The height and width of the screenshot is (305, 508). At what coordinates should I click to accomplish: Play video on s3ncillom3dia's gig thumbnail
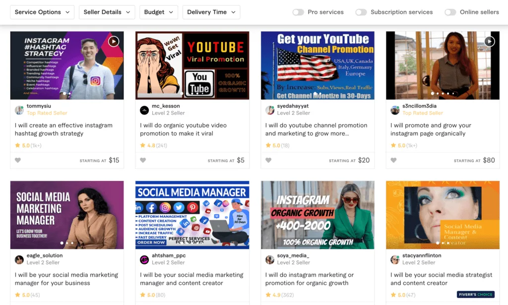(489, 41)
